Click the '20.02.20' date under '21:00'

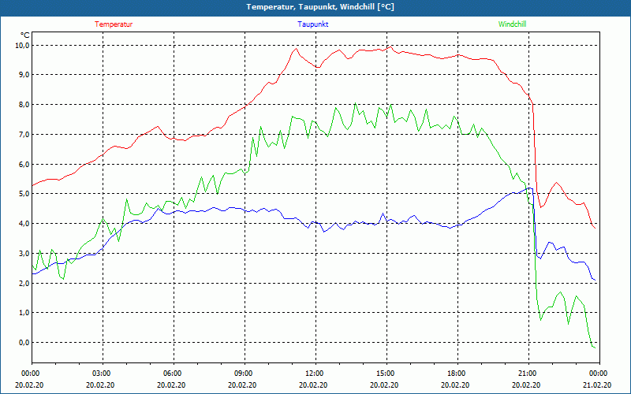coord(526,385)
